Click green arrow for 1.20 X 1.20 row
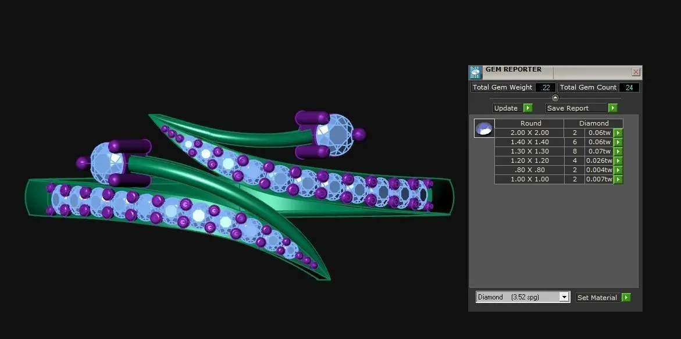Screen dimensions: 681x339 tap(618, 160)
